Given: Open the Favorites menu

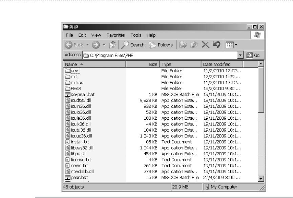Looking at the screenshot, I should pos(116,35).
